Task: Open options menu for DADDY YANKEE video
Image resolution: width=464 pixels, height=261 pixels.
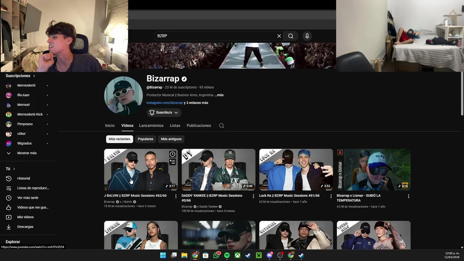Action: (253, 196)
